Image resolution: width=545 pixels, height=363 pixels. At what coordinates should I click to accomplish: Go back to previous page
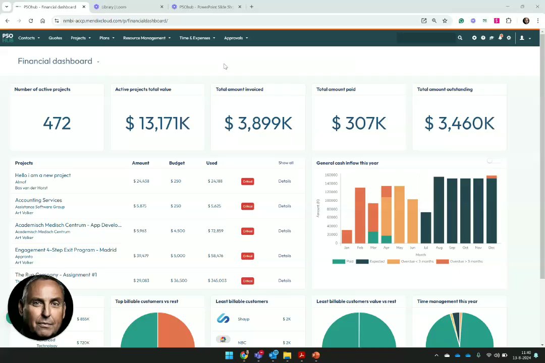(x=7, y=21)
